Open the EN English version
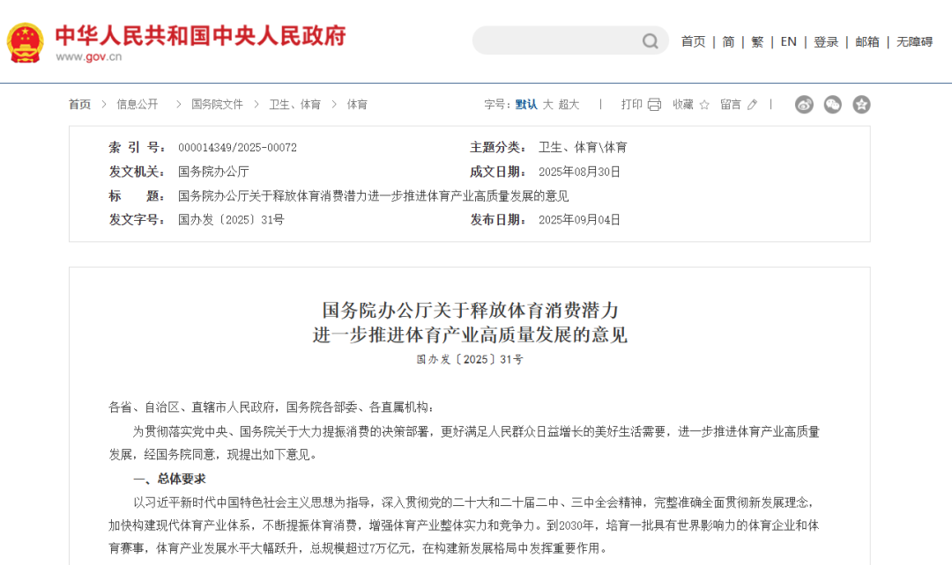 point(788,41)
